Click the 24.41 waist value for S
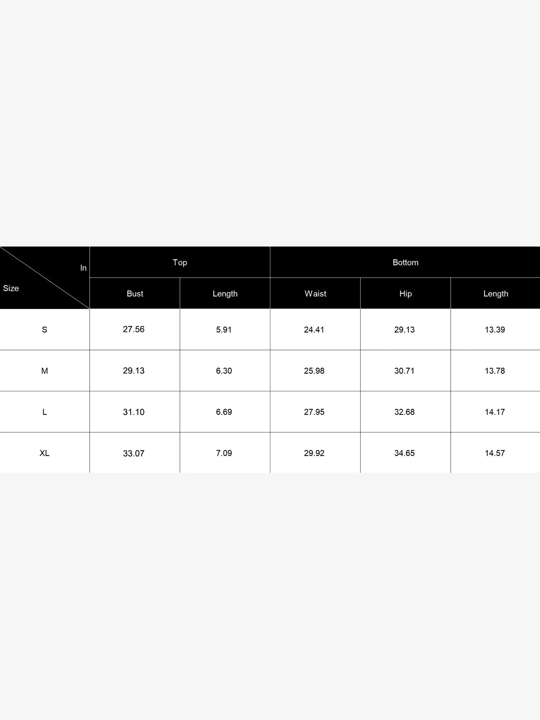Screen dimensions: 540x720 point(315,329)
